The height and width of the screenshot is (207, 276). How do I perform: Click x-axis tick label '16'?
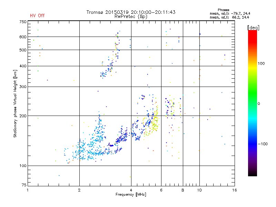pos(235,190)
